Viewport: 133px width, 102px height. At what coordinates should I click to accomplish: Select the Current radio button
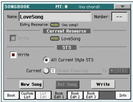point(46,71)
